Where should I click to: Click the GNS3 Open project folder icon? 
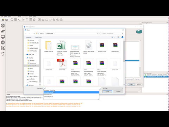pyautogui.click(x=7, y=20)
